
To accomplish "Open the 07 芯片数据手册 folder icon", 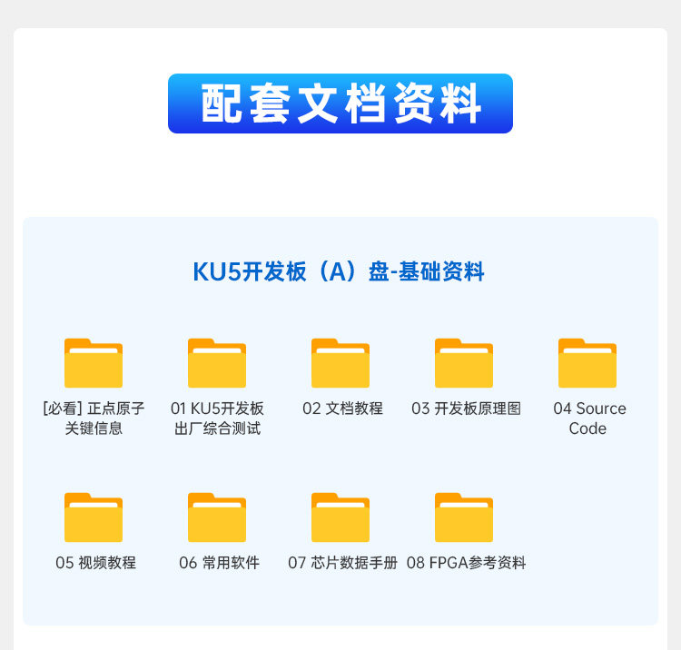I will tap(340, 517).
